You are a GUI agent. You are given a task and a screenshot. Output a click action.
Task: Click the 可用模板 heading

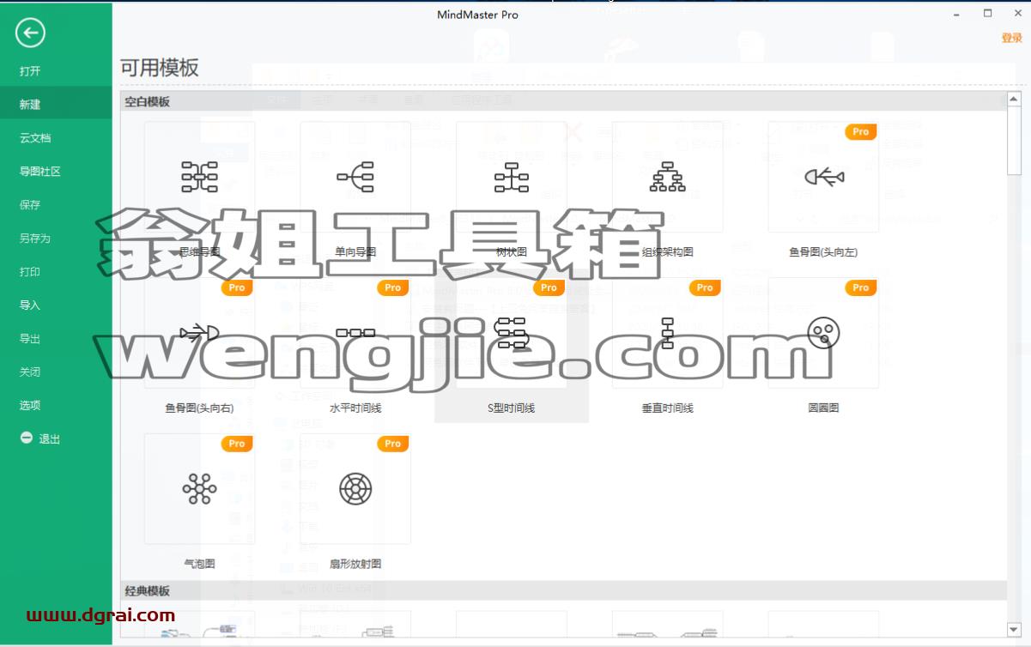(160, 69)
